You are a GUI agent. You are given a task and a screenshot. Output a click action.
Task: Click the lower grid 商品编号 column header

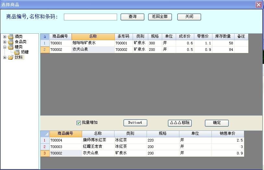tap(66, 134)
